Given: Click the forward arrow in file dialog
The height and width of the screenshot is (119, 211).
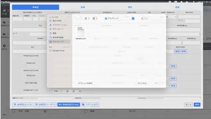Looking at the screenshot, I should click(x=80, y=18).
